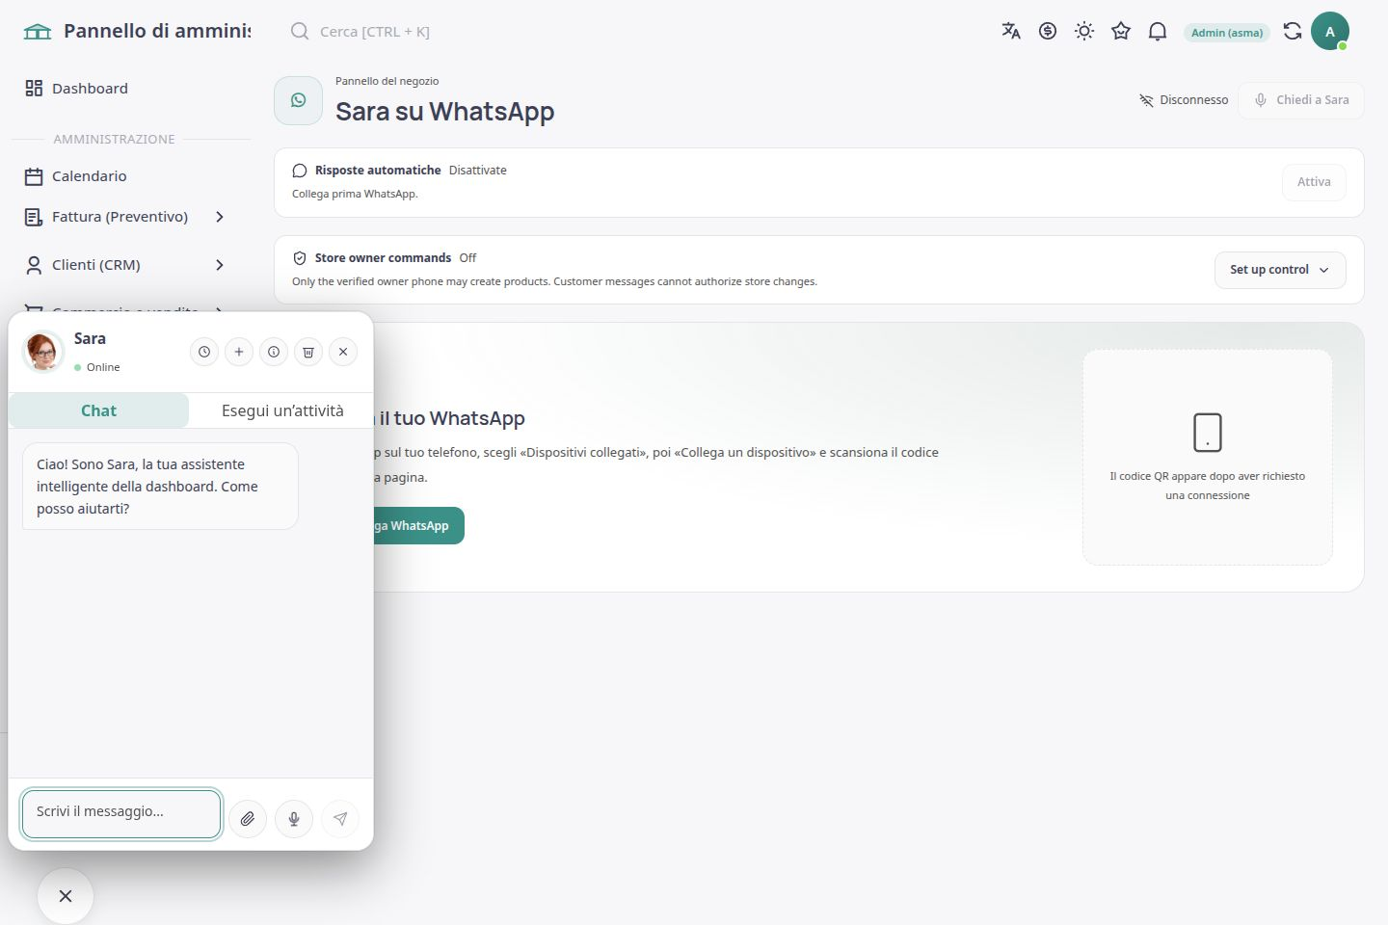This screenshot has width=1388, height=925.
Task: Focus the Scrivi il messaggio input
Action: click(121, 814)
